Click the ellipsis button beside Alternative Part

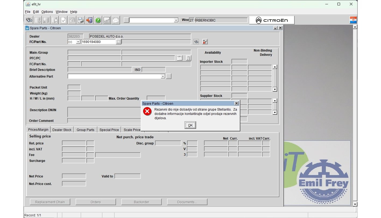click(x=169, y=77)
